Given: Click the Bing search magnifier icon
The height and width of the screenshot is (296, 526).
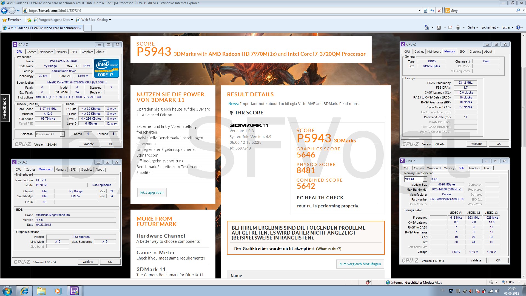Looking at the screenshot, I should point(518,10).
